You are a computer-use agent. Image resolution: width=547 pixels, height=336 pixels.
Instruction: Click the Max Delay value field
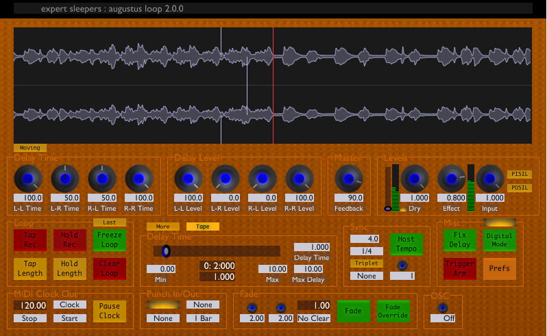pos(308,269)
